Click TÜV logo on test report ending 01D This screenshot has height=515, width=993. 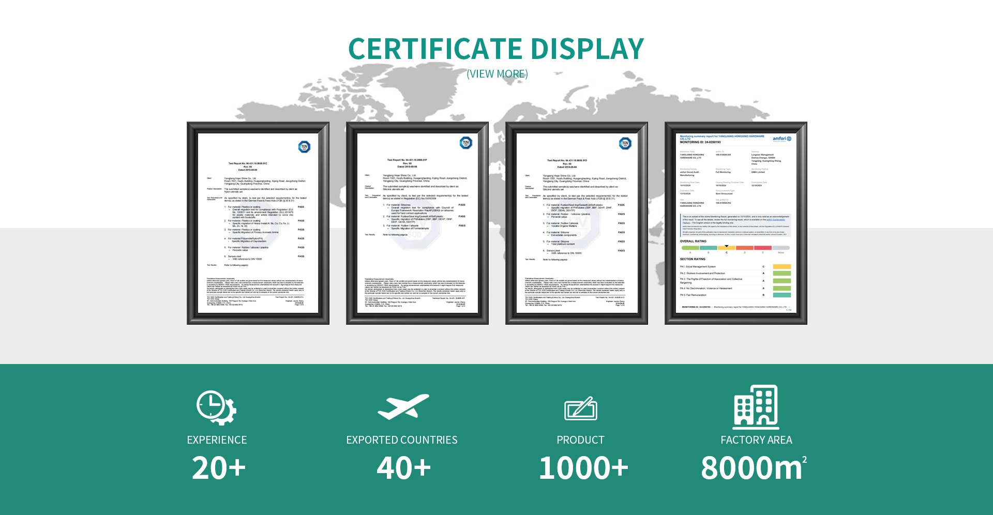(625, 144)
